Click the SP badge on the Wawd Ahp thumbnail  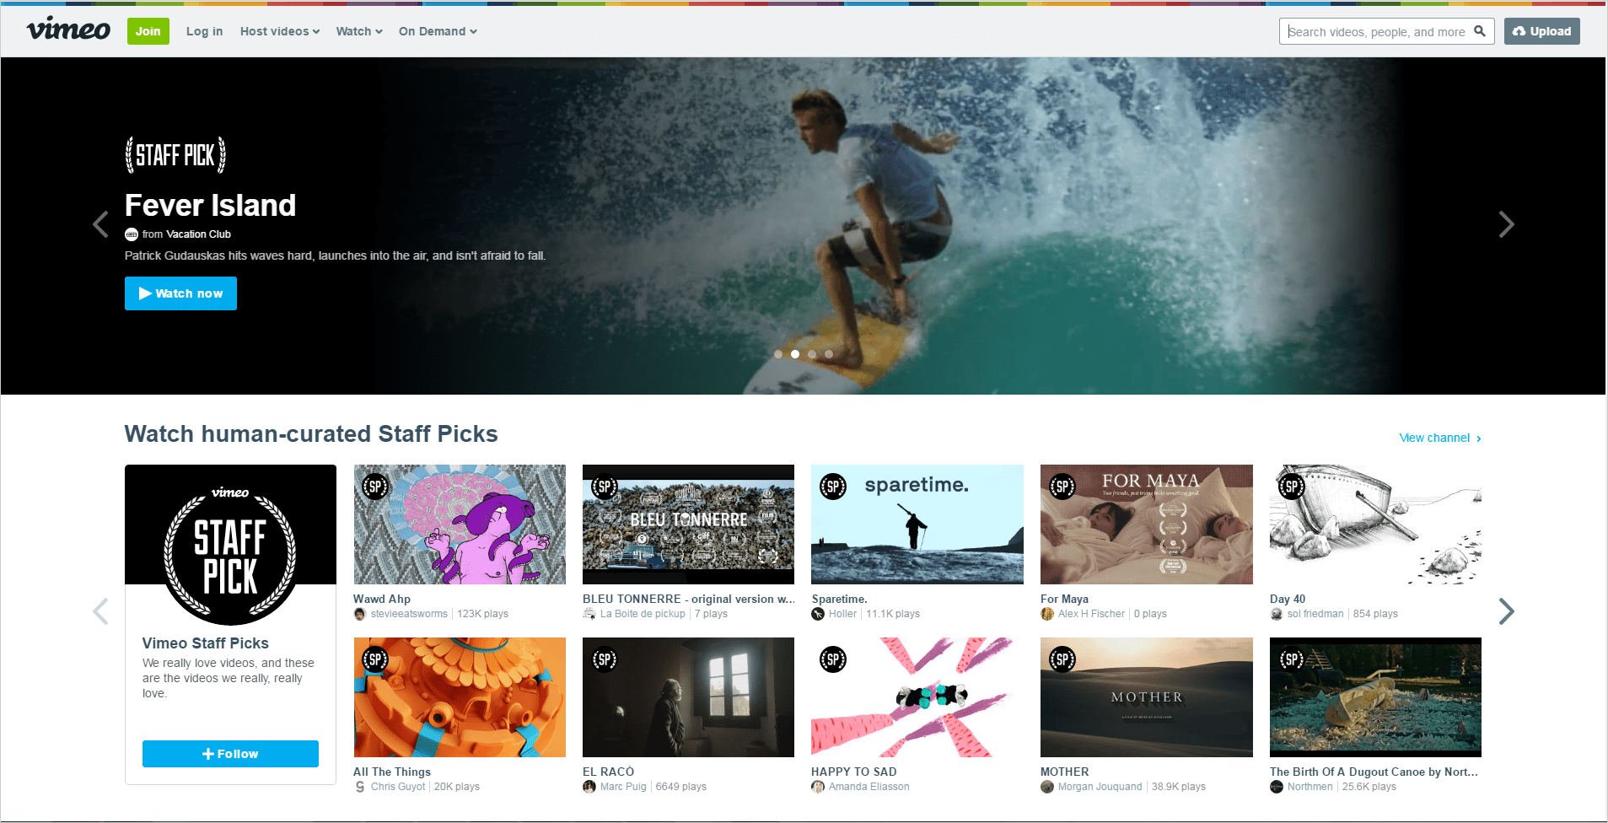click(x=375, y=487)
